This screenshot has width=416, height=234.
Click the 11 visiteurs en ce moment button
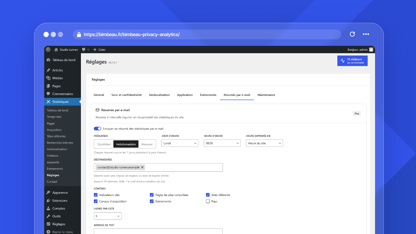click(352, 61)
